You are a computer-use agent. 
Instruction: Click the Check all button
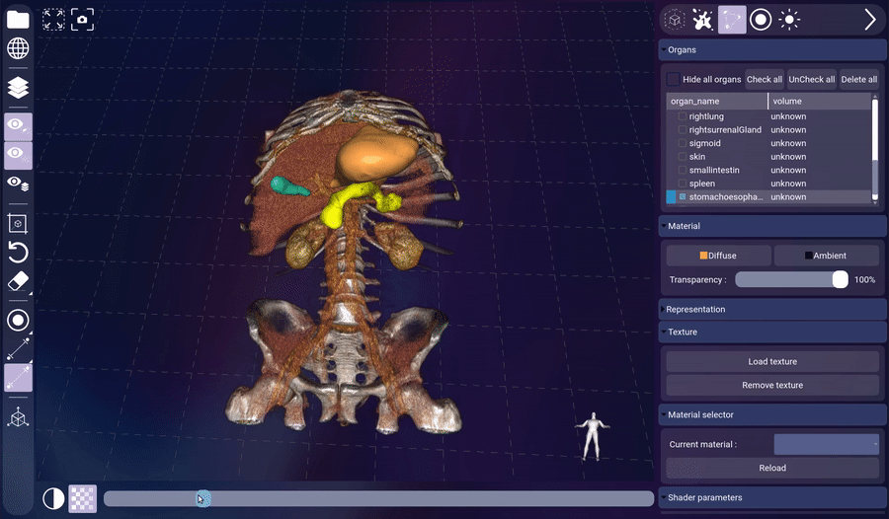click(x=765, y=79)
